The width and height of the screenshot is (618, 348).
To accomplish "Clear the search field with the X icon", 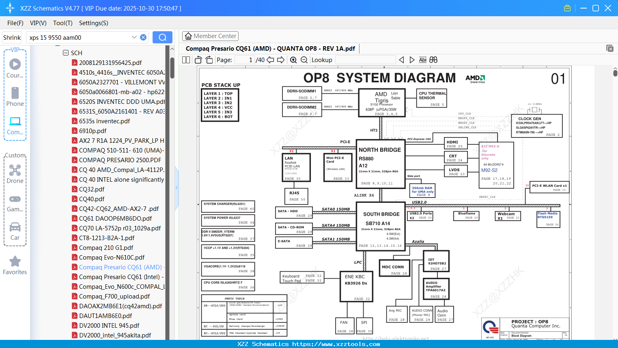I will point(143,37).
